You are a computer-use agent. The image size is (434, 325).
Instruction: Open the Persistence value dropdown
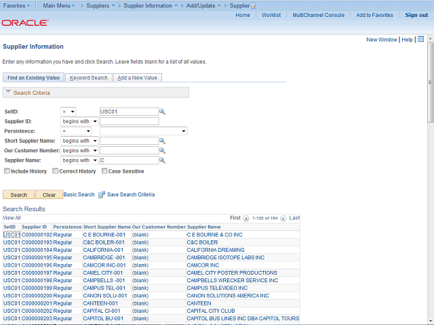(x=143, y=131)
